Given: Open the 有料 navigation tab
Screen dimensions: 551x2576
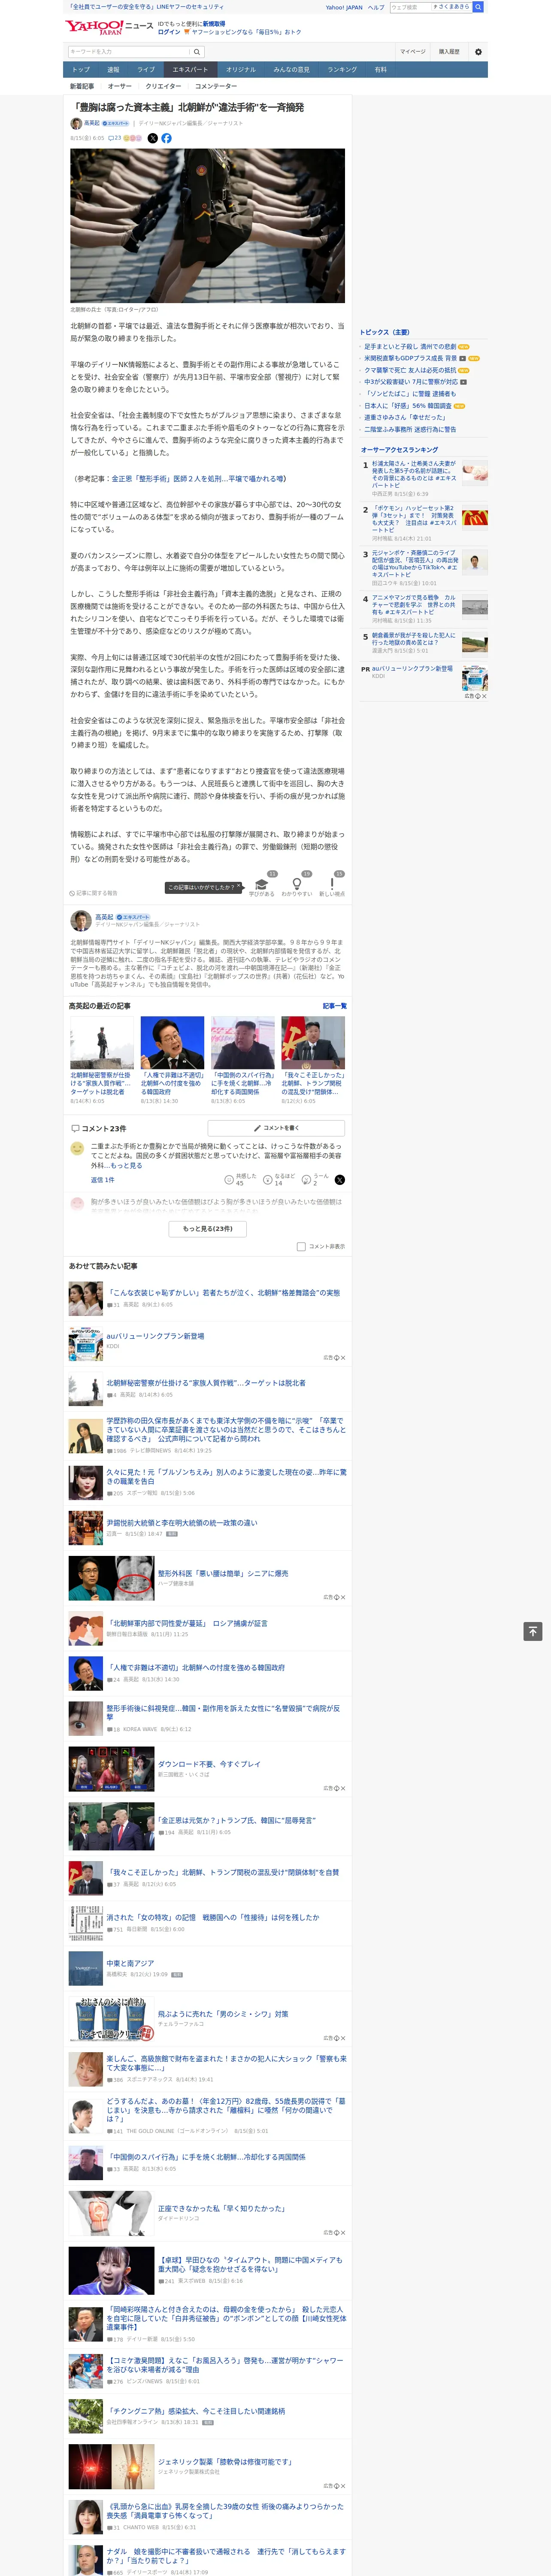Looking at the screenshot, I should 381,70.
